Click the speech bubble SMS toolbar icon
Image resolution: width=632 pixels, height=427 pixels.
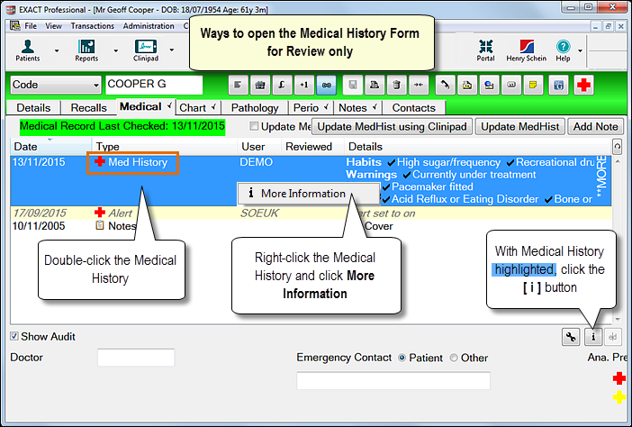(x=511, y=85)
